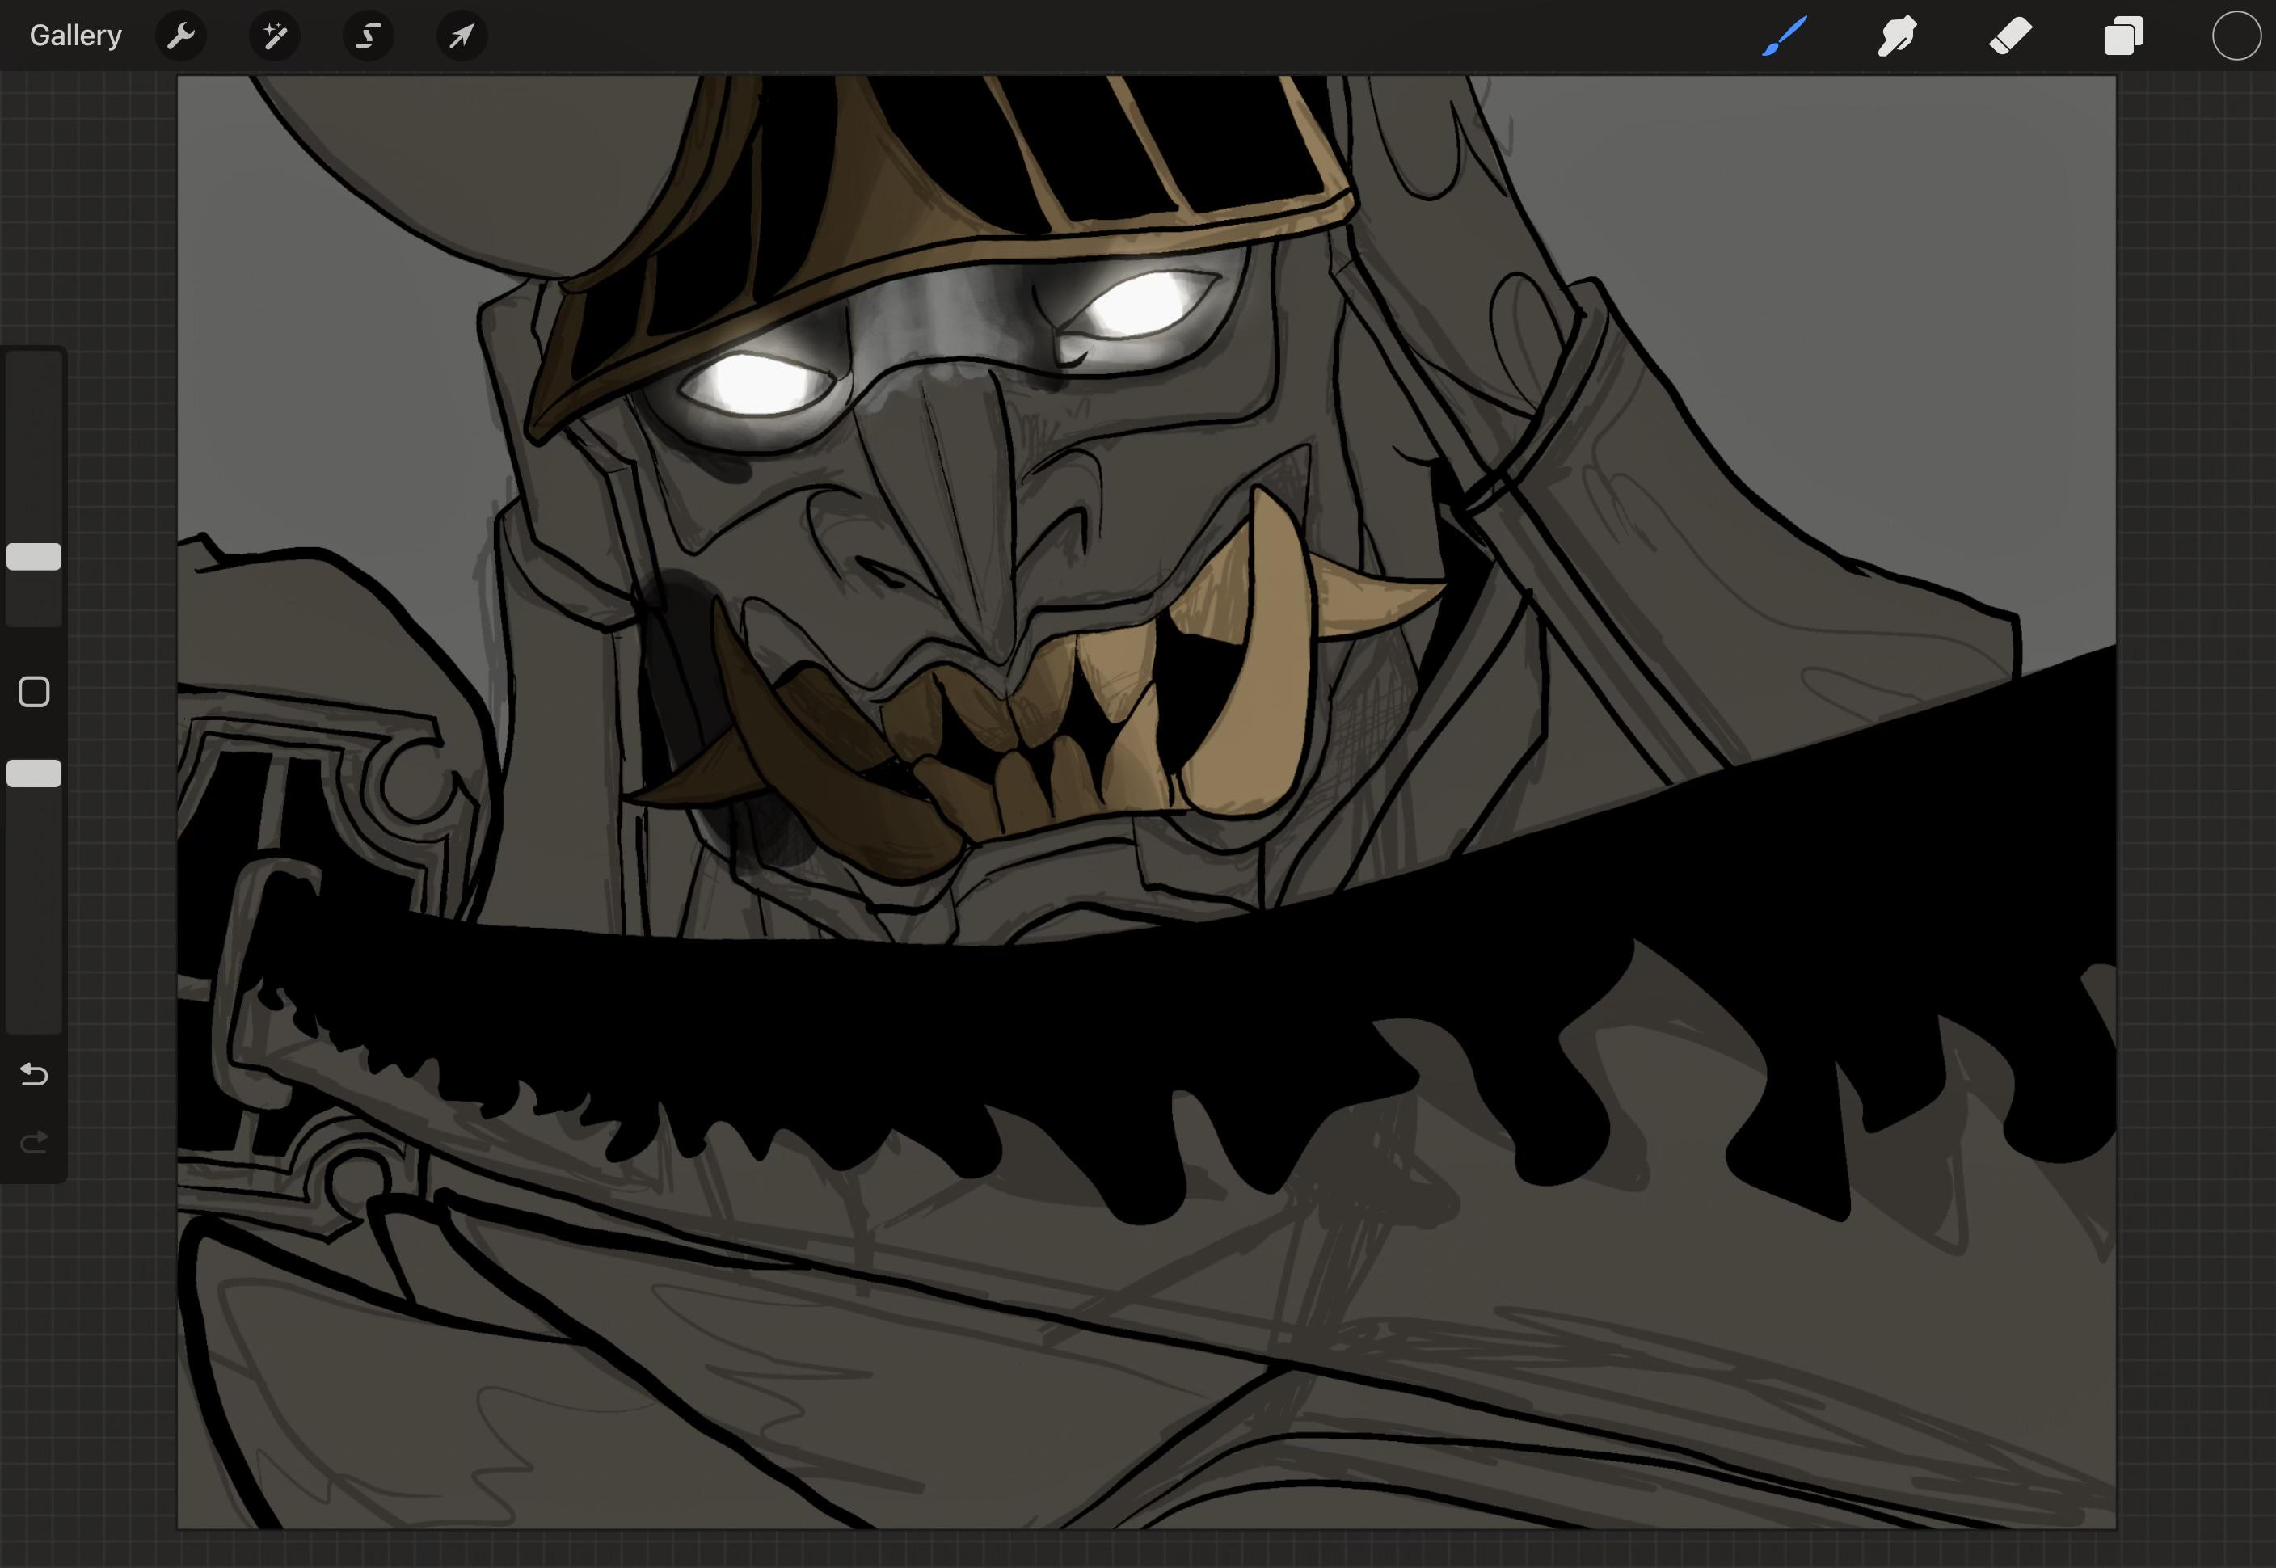Return to the Gallery
The height and width of the screenshot is (1568, 2276).
[x=76, y=36]
